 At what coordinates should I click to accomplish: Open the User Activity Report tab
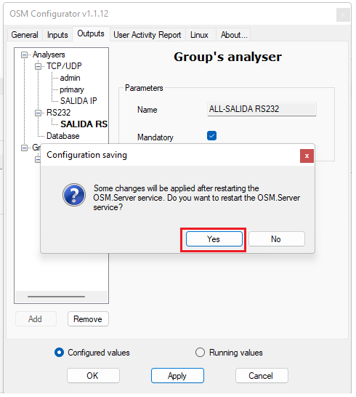coord(147,35)
